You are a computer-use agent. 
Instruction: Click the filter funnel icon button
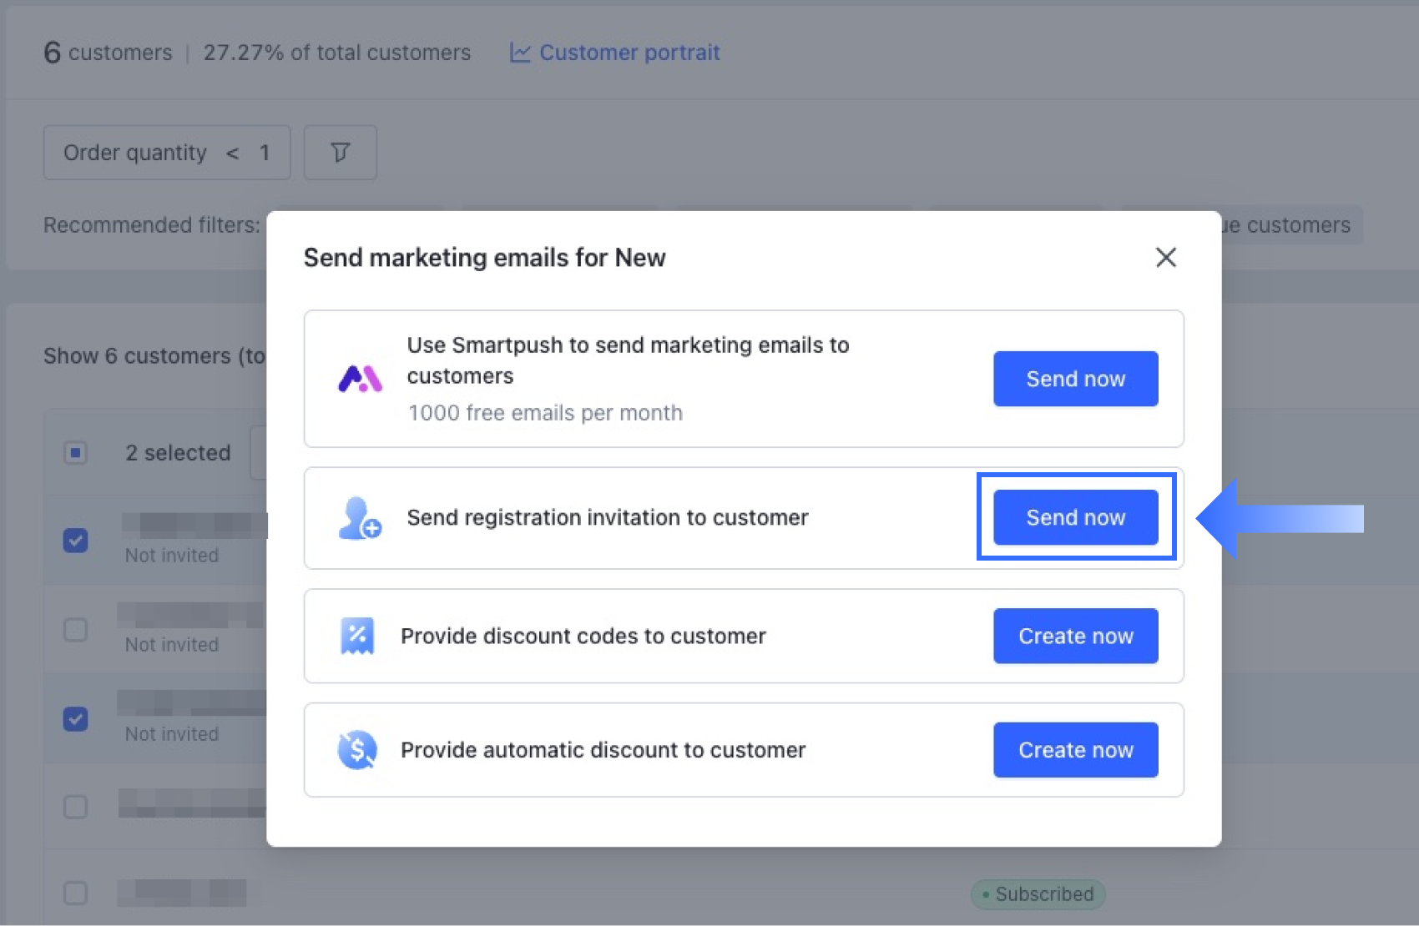[340, 153]
